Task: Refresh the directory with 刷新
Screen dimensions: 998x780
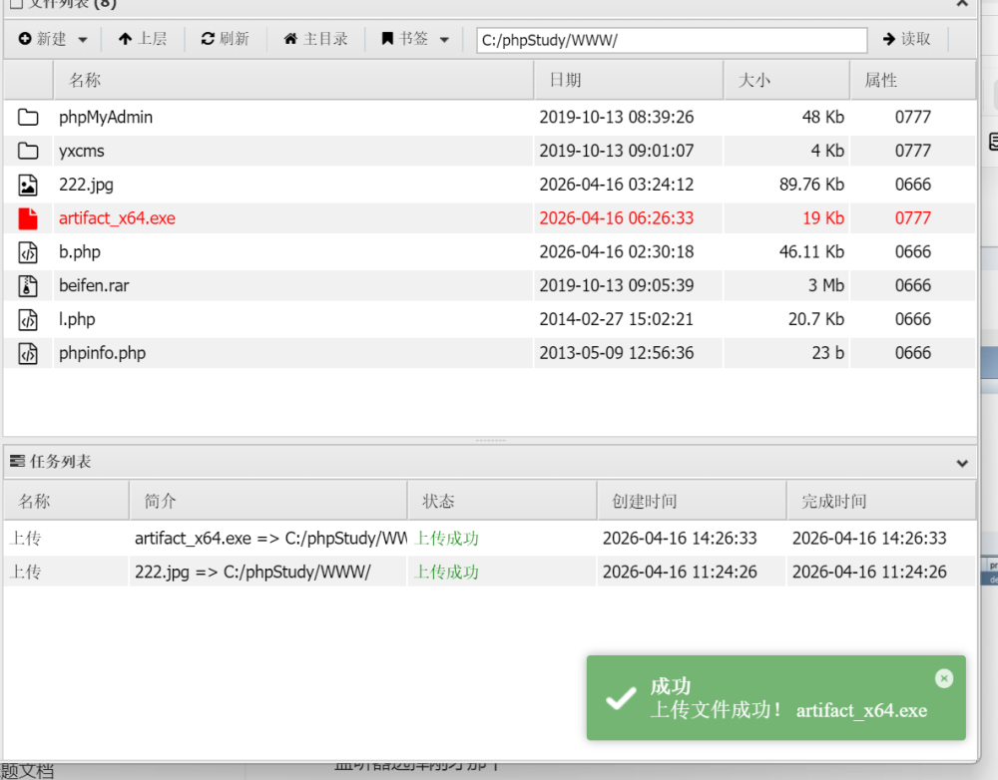Action: (x=225, y=39)
